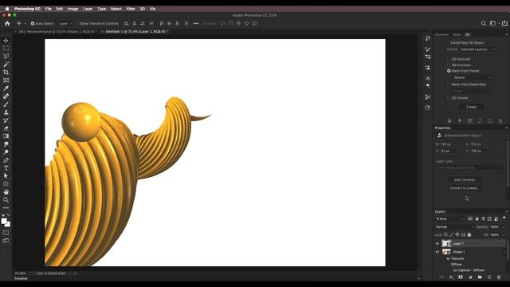Toggle Capsule - Diffuse visibility eye
The width and height of the screenshot is (510, 287).
point(455,270)
